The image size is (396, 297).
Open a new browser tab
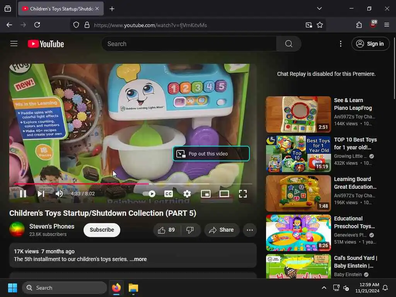click(112, 9)
